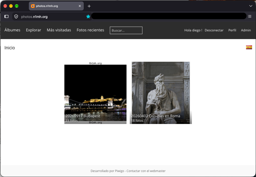Viewport: 256px width, 177px height.
Task: Go to the Admin panel
Action: (246, 30)
